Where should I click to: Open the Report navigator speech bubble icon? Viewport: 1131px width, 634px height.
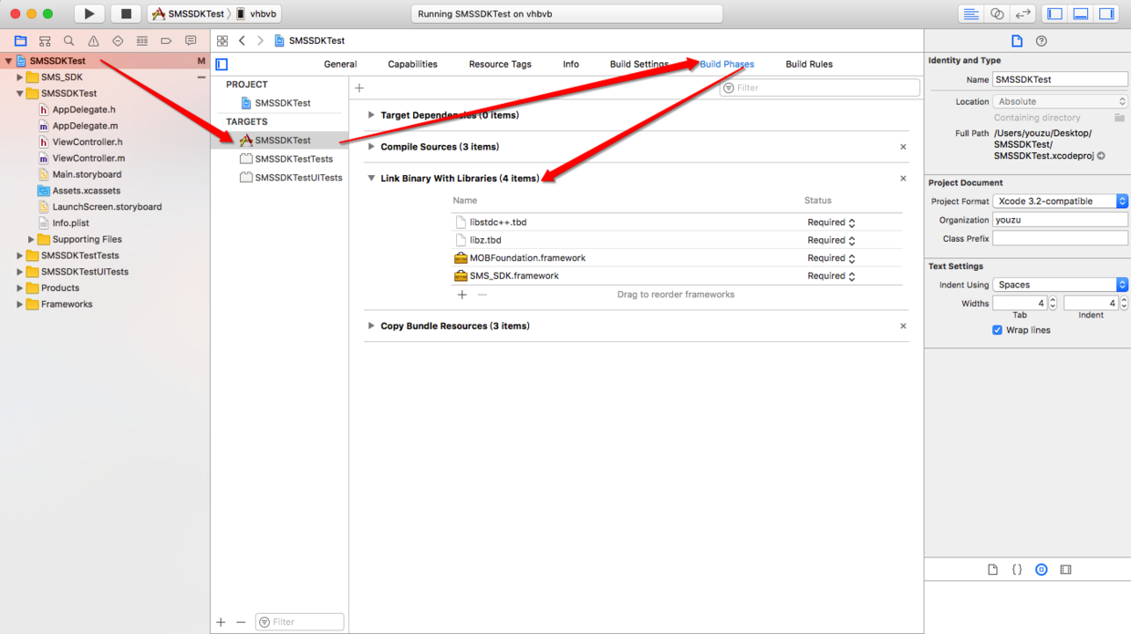[x=190, y=40]
